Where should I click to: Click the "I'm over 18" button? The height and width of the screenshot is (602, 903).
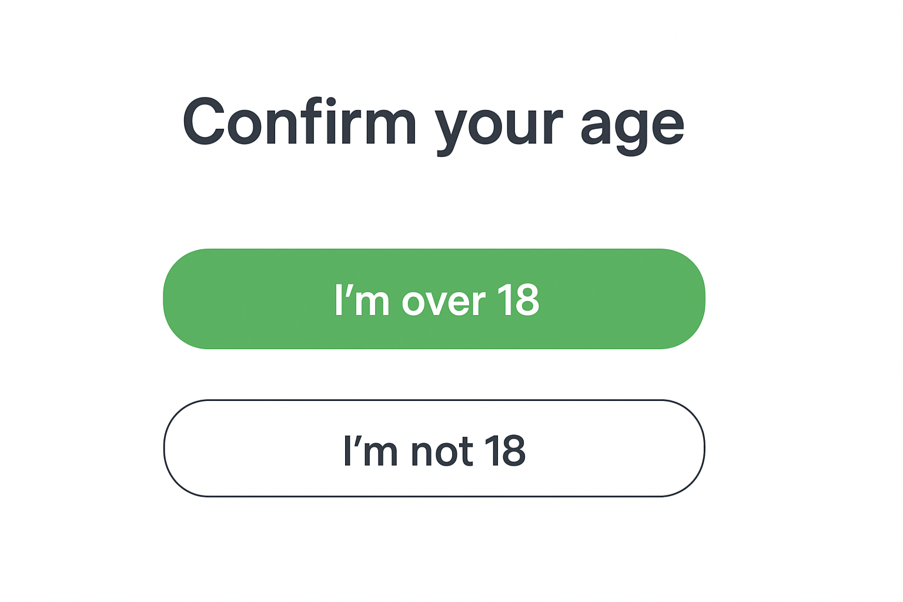(434, 299)
